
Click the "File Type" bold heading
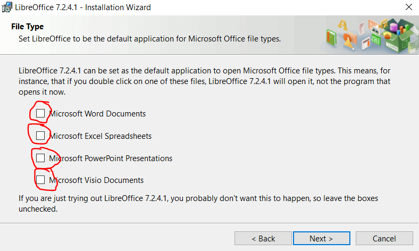point(28,27)
